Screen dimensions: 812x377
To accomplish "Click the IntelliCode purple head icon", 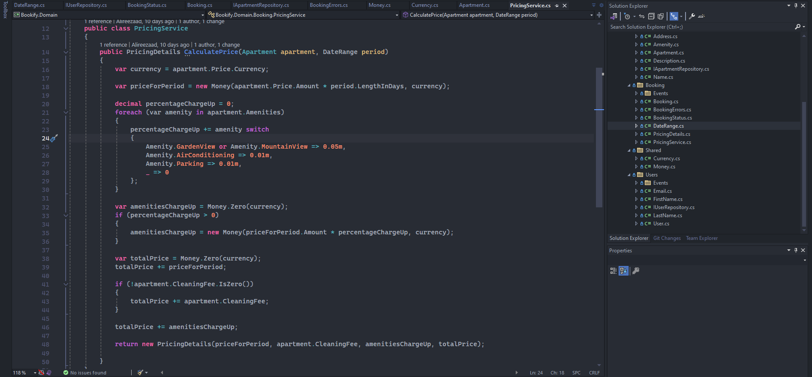I will coord(49,373).
